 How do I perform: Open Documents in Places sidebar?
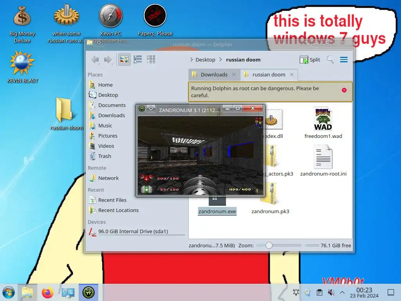point(111,105)
